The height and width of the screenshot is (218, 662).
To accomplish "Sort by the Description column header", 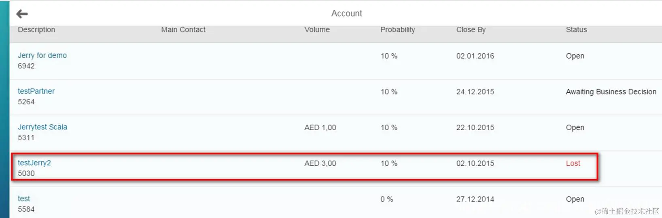I will [x=36, y=30].
